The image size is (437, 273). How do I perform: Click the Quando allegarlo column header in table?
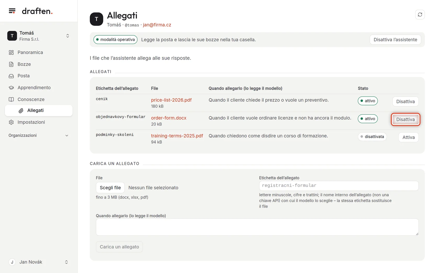(x=245, y=88)
